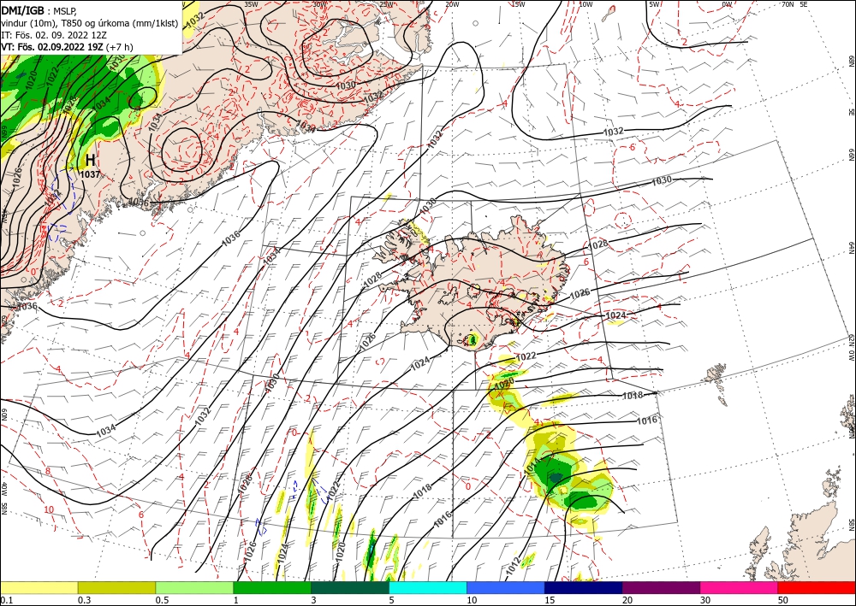
Task: Click the 35W longitude label
Action: tap(251, 3)
